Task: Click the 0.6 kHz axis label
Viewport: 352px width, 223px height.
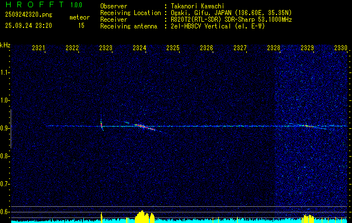Action: pyautogui.click(x=5, y=212)
